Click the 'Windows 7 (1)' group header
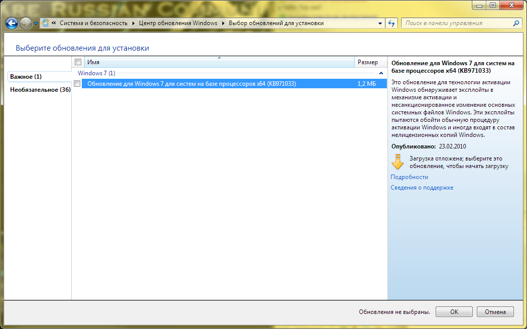The image size is (527, 329). [x=96, y=73]
